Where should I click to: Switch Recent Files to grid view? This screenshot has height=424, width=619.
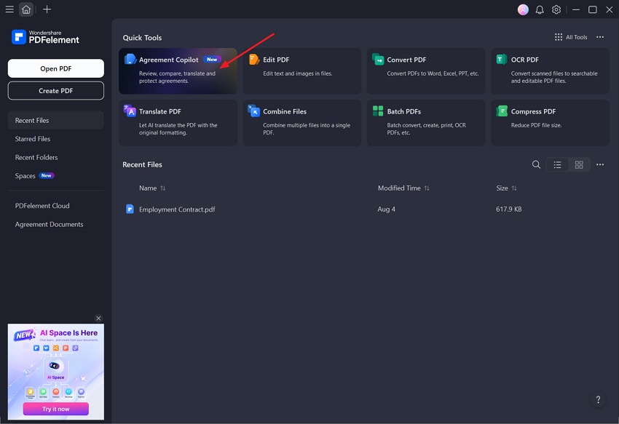coord(579,164)
